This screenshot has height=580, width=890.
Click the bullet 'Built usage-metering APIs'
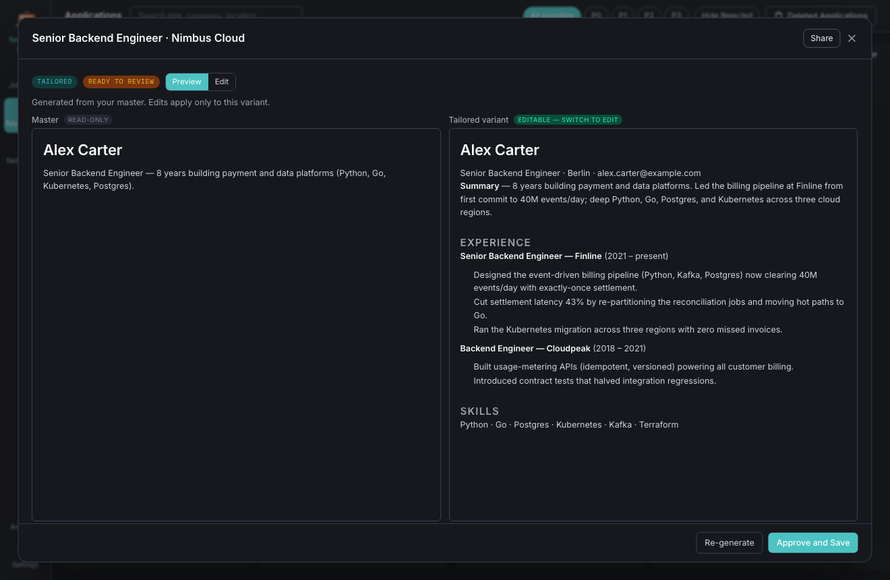[x=633, y=367]
